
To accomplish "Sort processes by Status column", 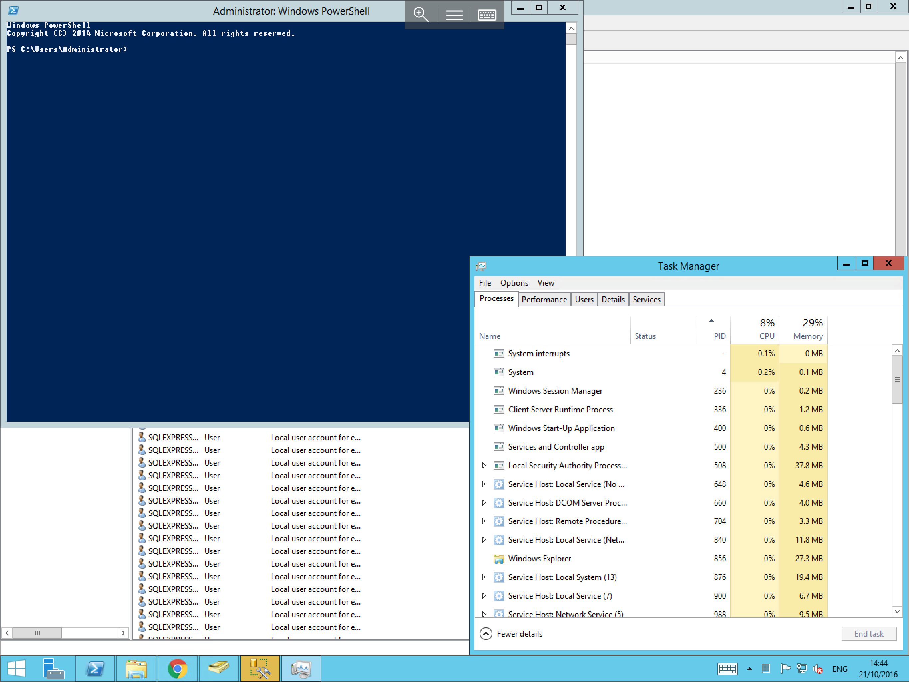I will pyautogui.click(x=663, y=330).
